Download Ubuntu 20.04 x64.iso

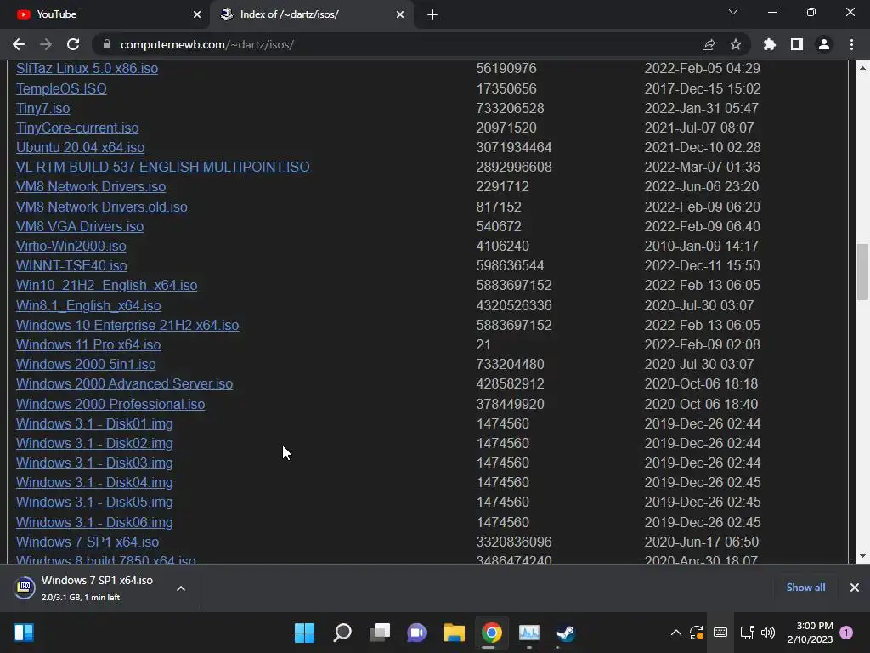81,147
